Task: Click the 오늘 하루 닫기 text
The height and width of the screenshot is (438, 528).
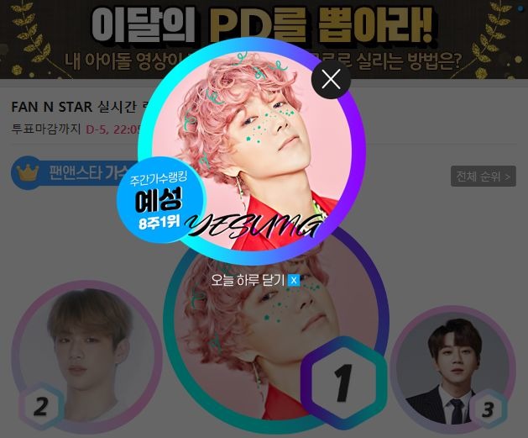Action: point(248,280)
